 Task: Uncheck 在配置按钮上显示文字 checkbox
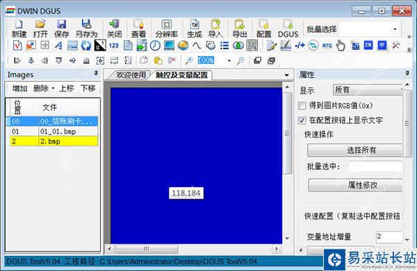coord(302,121)
